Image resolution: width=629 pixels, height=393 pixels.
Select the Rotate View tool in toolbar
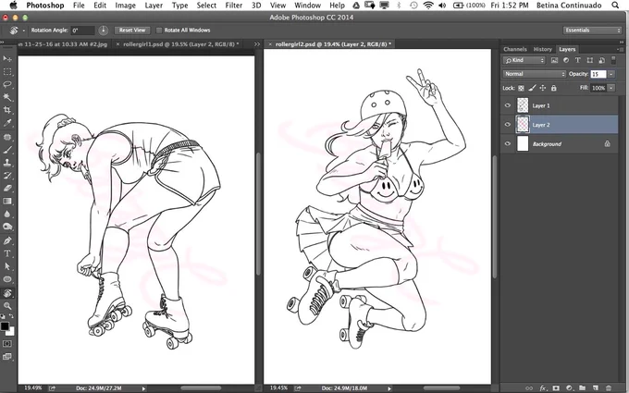click(7, 293)
